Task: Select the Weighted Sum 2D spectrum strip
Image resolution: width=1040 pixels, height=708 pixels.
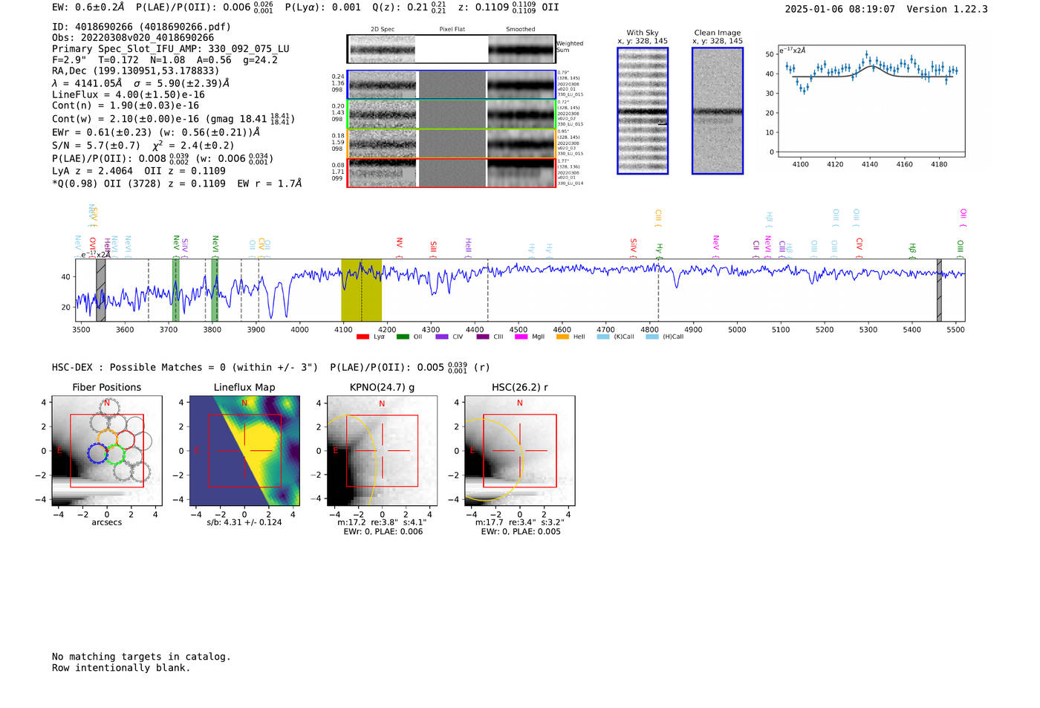Action: (x=451, y=49)
